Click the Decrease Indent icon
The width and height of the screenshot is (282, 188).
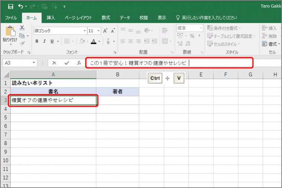[147, 41]
